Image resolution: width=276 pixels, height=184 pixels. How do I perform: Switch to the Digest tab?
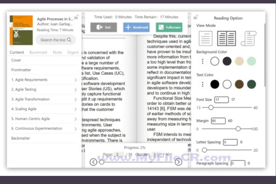[x=73, y=52]
